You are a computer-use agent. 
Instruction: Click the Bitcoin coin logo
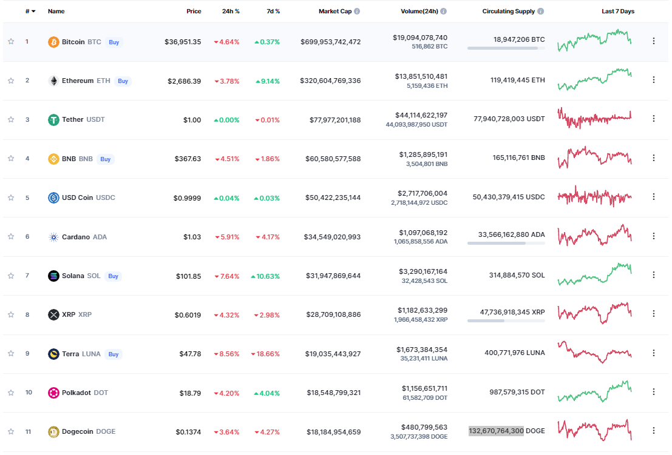pos(55,42)
